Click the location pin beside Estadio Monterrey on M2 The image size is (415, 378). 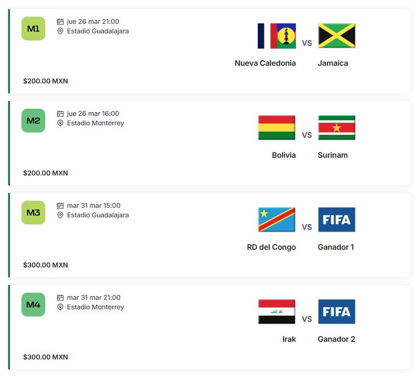(60, 123)
